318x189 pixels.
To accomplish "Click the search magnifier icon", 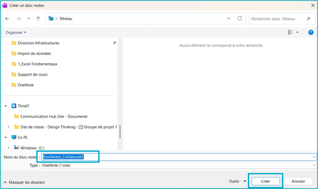I will 308,19.
